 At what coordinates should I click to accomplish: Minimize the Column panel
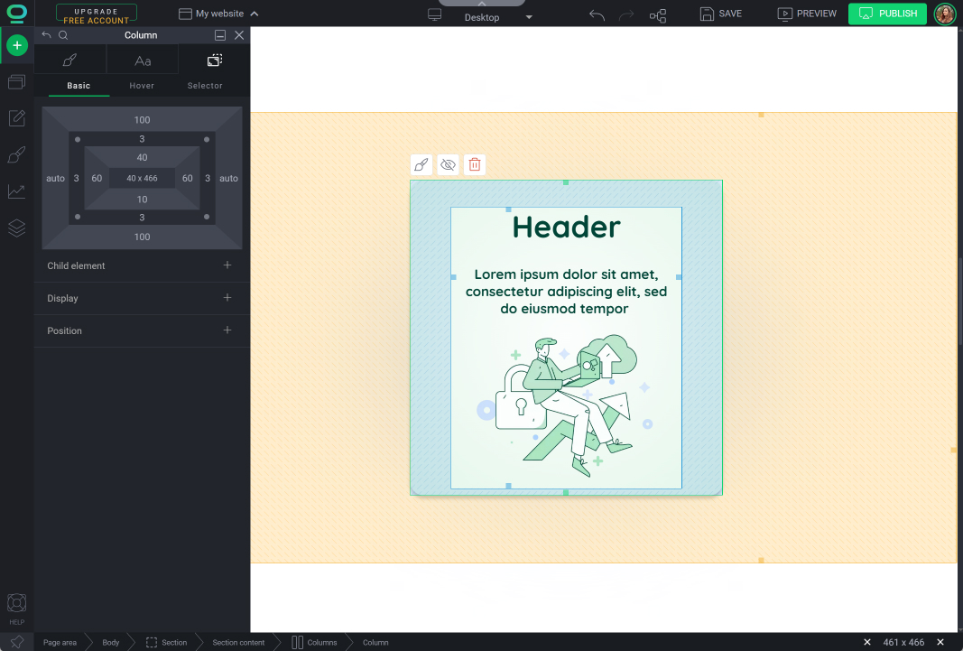(x=220, y=35)
